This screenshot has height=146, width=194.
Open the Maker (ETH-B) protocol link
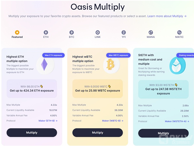point(48,121)
